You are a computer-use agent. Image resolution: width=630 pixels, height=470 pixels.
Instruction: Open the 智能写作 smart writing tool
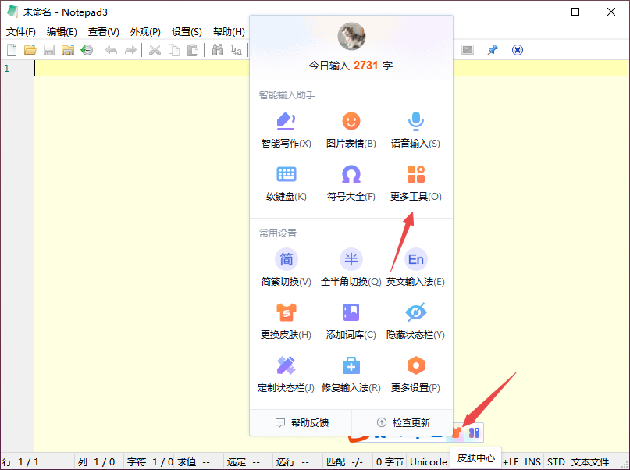[x=286, y=130]
